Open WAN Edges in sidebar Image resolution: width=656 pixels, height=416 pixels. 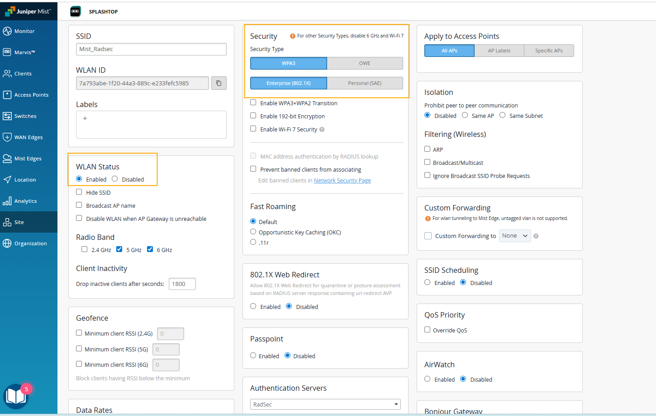pyautogui.click(x=29, y=137)
